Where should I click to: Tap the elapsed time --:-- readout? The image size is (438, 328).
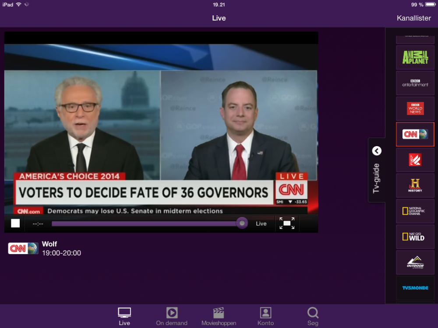tap(38, 223)
